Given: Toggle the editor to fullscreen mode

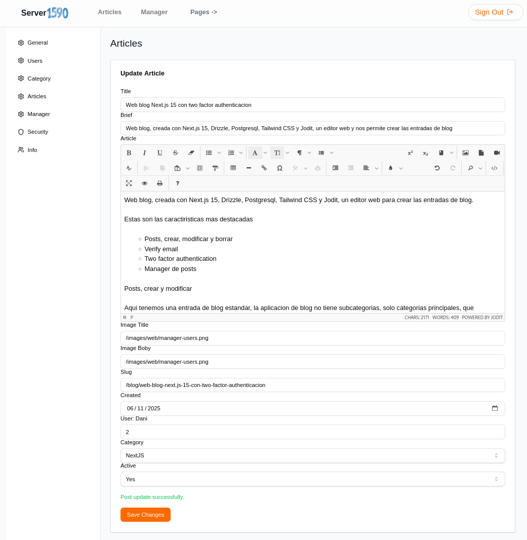Looking at the screenshot, I should click(129, 183).
